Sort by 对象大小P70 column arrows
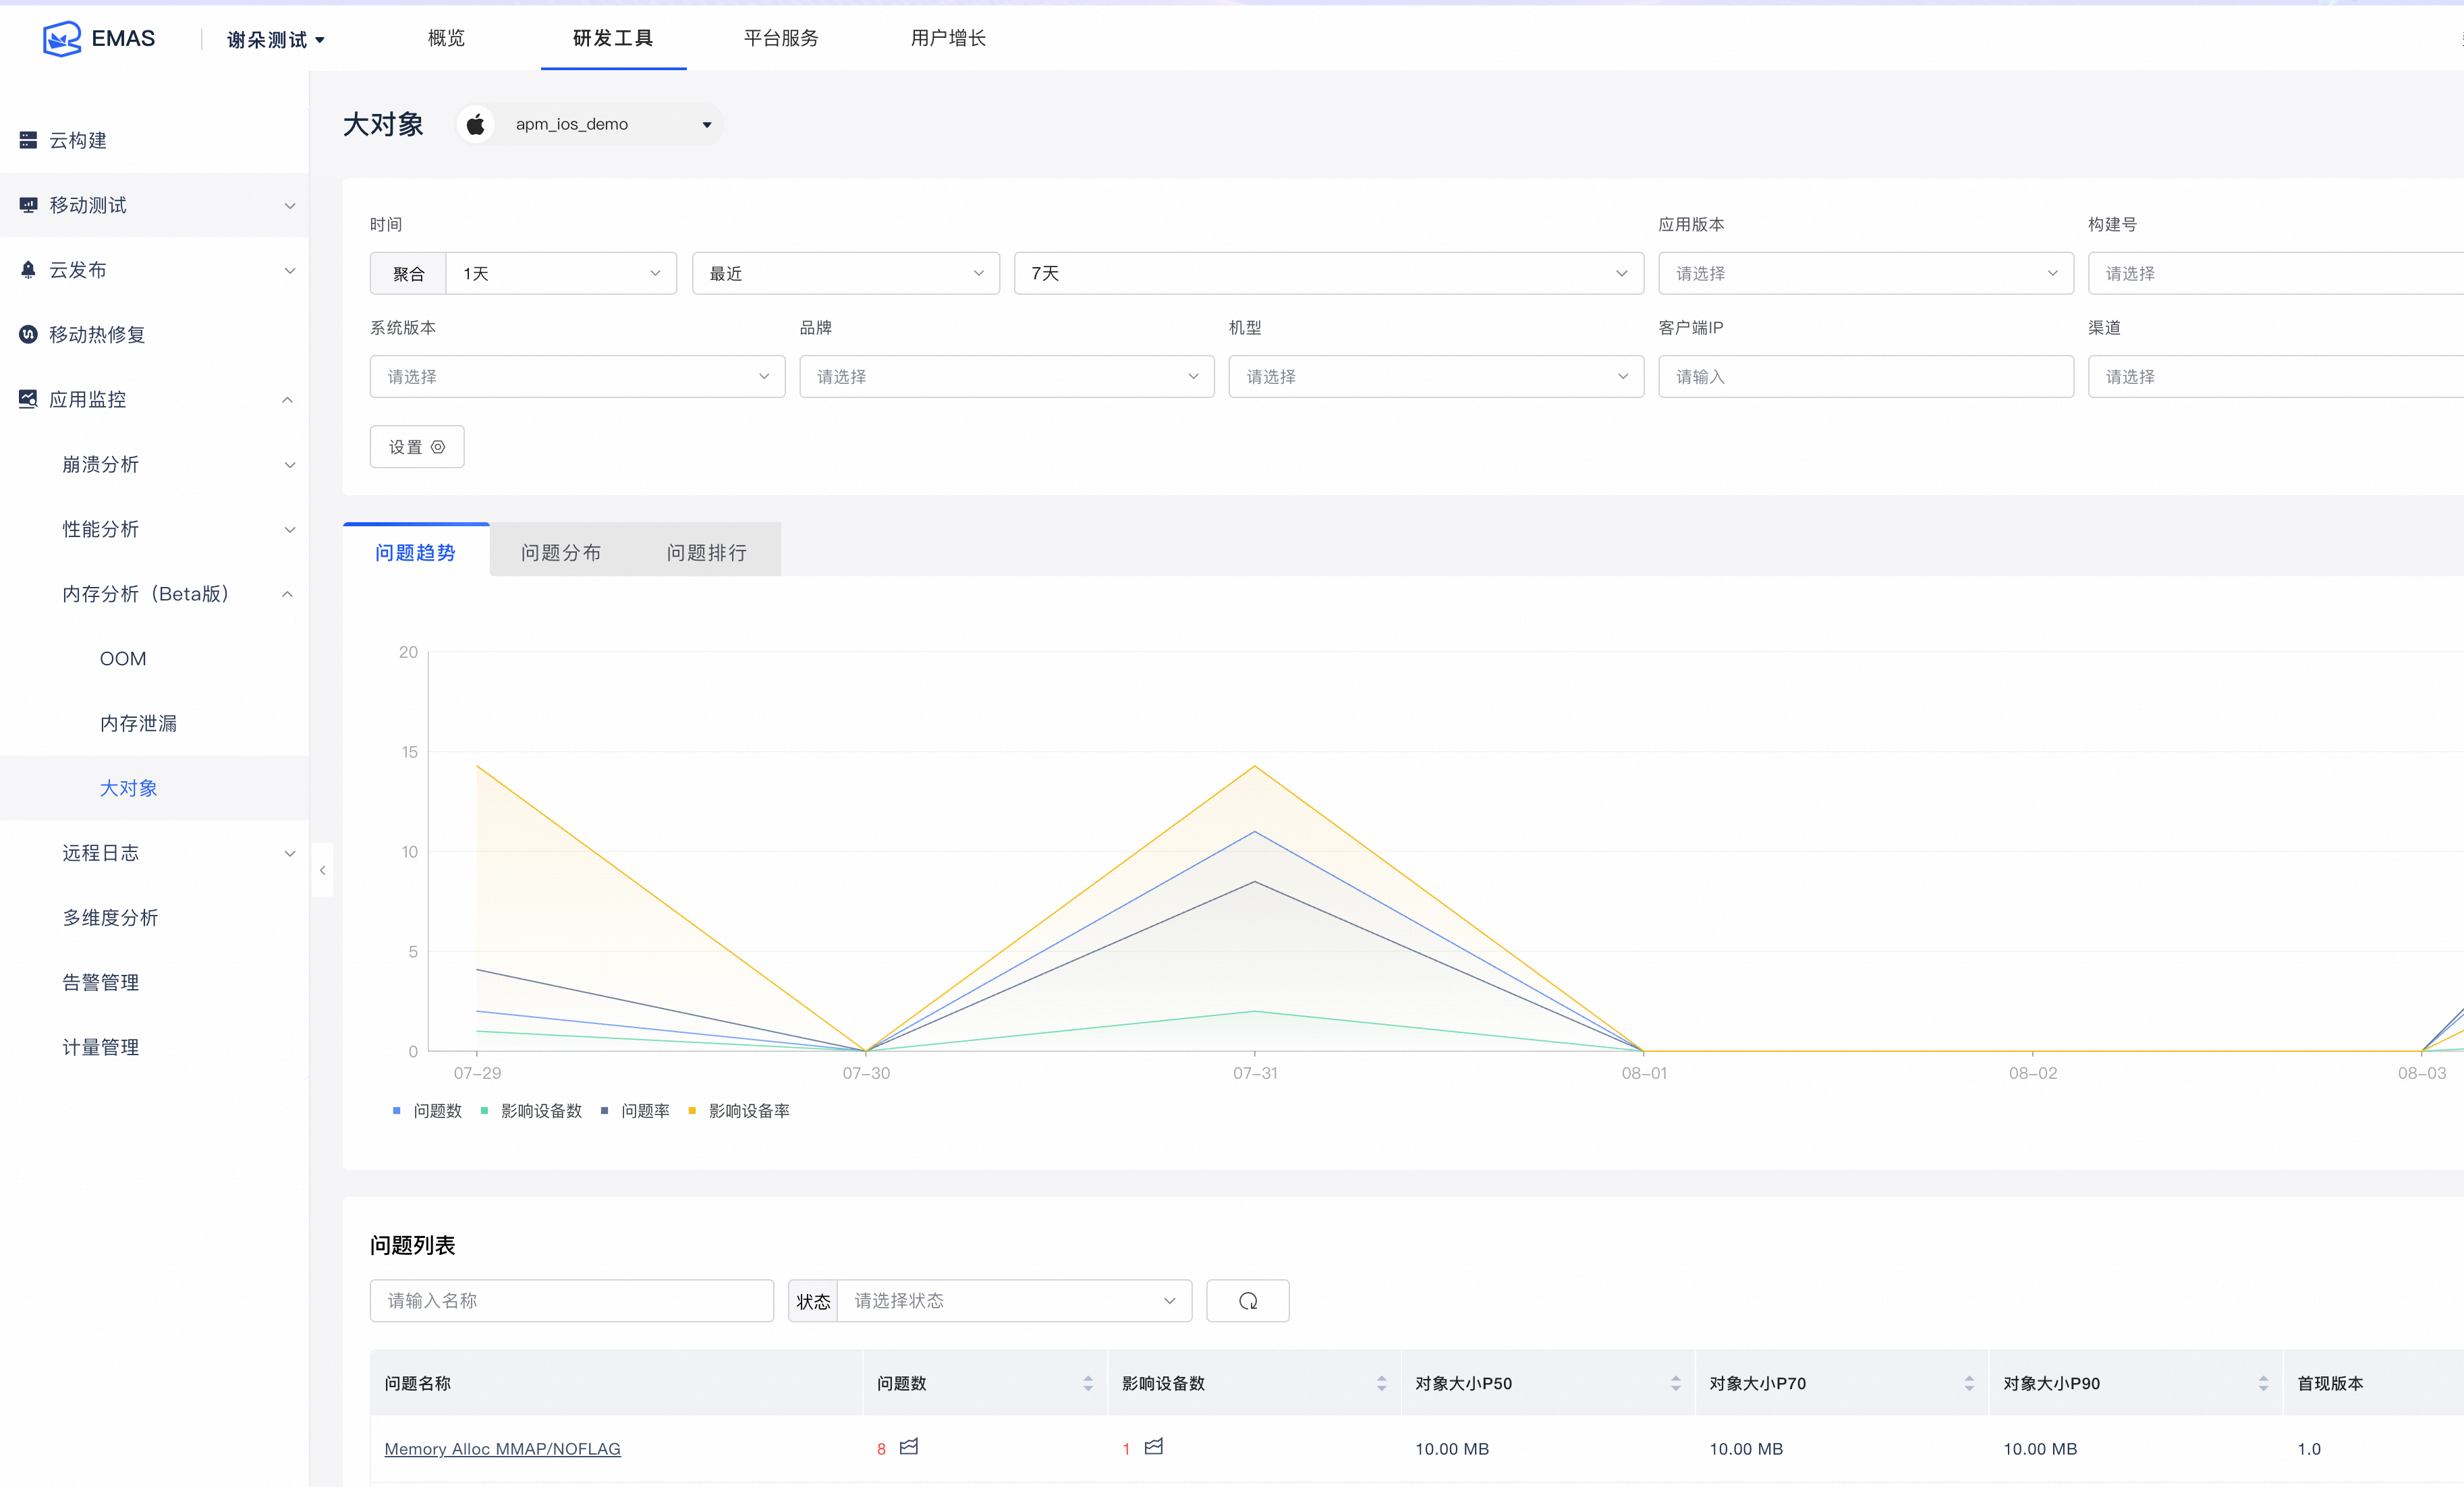The image size is (2464, 1487). coord(1969,1383)
